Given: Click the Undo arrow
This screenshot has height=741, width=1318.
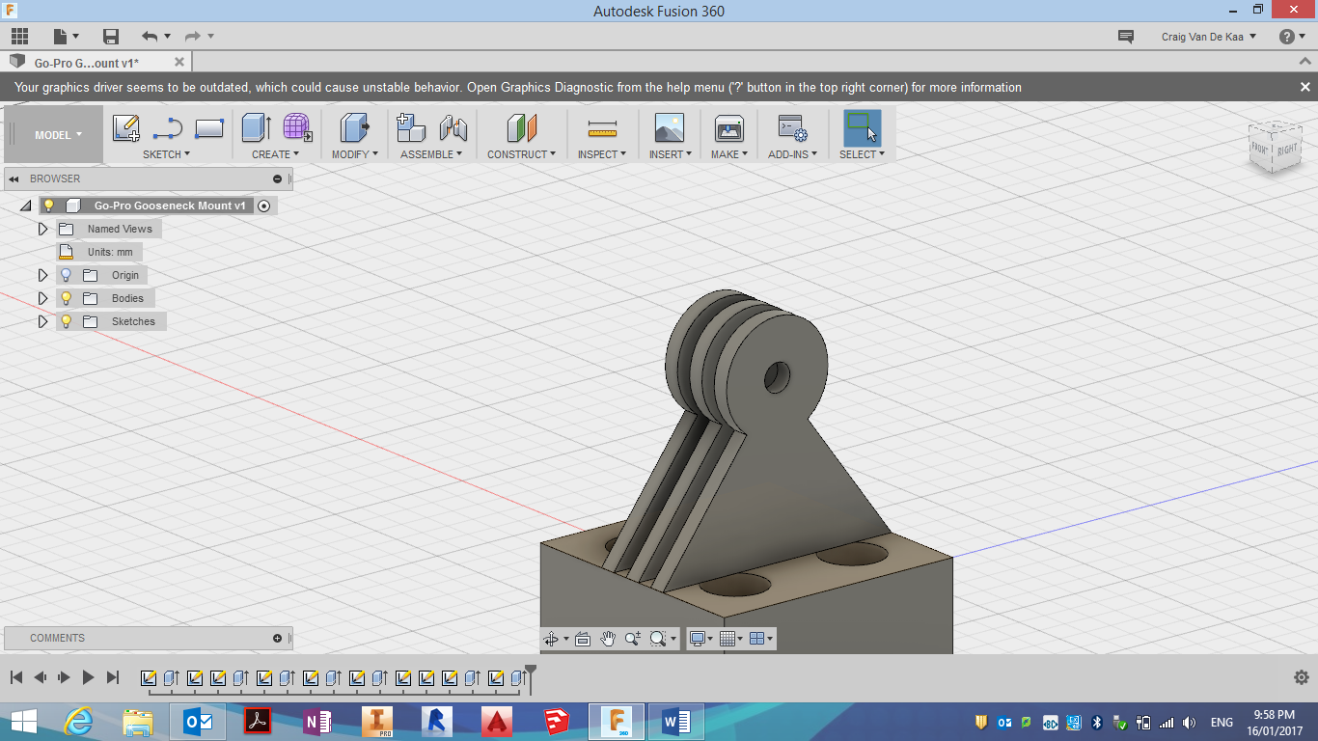Looking at the screenshot, I should coord(150,37).
